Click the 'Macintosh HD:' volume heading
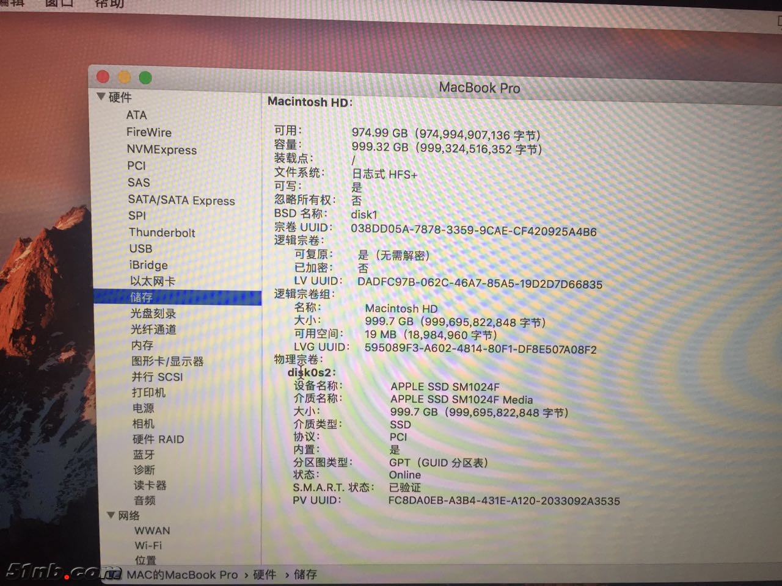This screenshot has height=586, width=782. point(310,102)
